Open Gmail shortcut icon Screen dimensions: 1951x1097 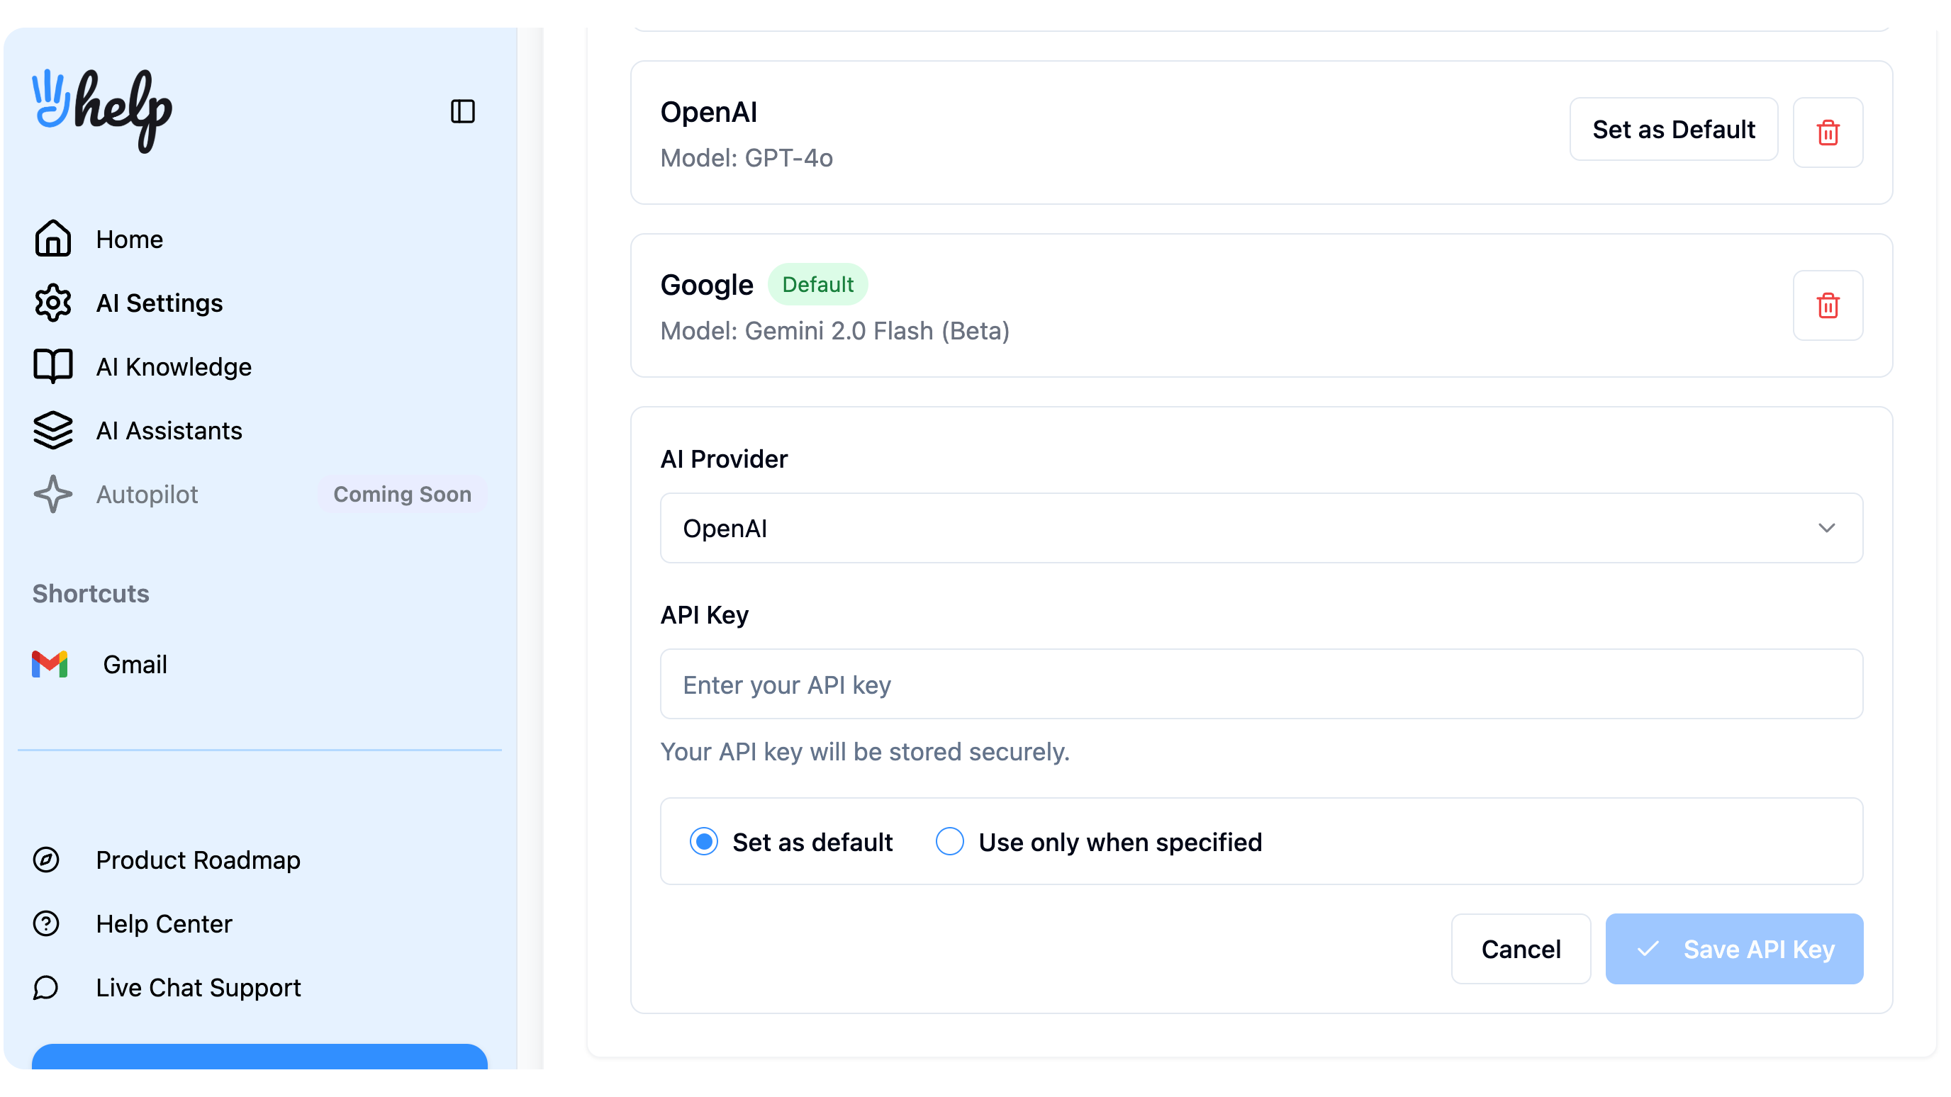pos(50,664)
